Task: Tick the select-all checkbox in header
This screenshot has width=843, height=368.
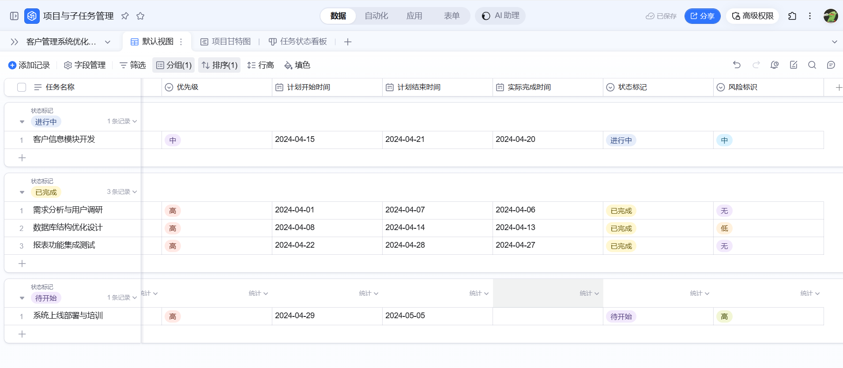Action: 22,87
